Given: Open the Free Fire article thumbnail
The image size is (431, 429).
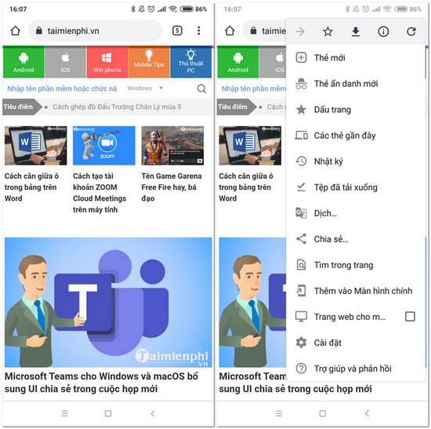Looking at the screenshot, I should 172,146.
